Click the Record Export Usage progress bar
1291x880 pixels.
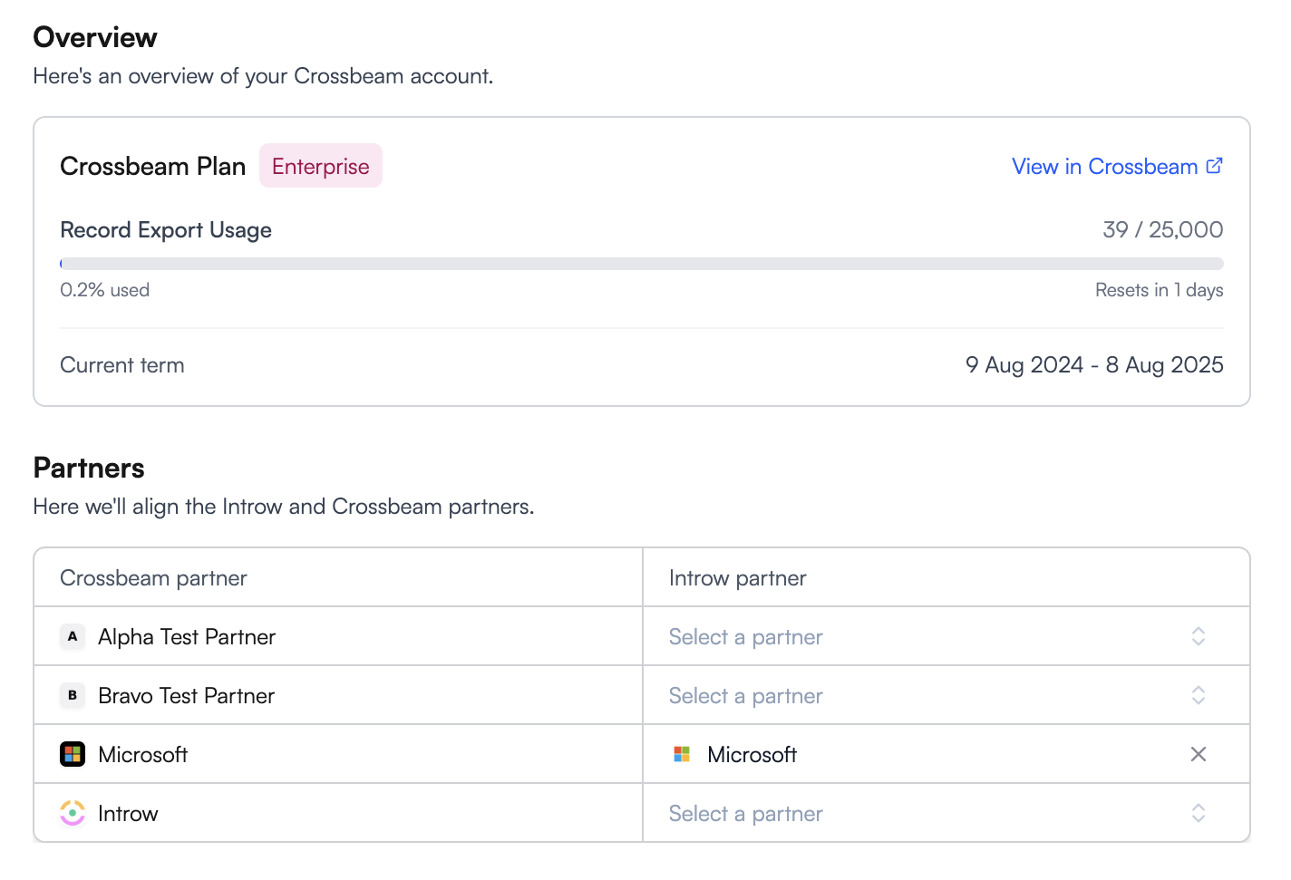tap(641, 264)
